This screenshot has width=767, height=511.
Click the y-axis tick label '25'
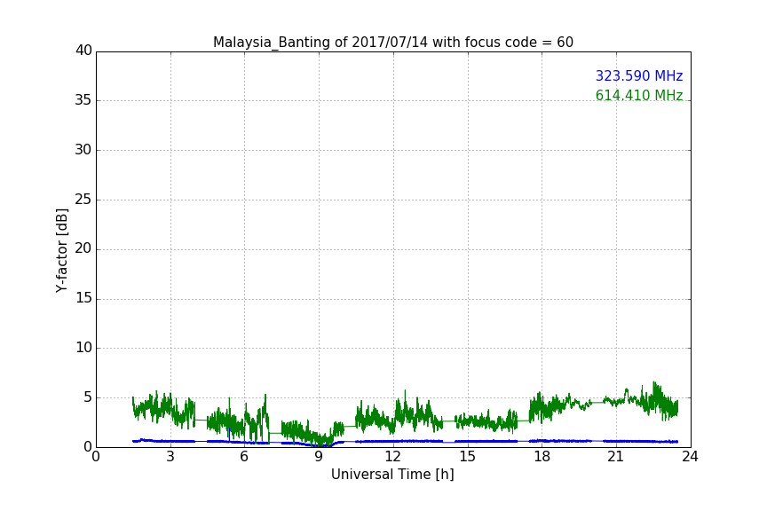tap(83, 199)
